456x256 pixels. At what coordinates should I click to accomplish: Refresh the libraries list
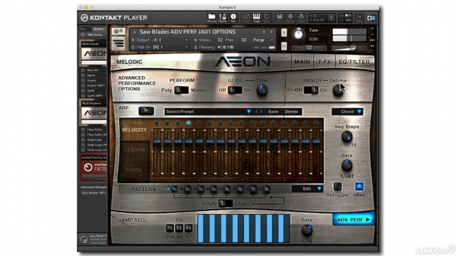tap(83, 35)
